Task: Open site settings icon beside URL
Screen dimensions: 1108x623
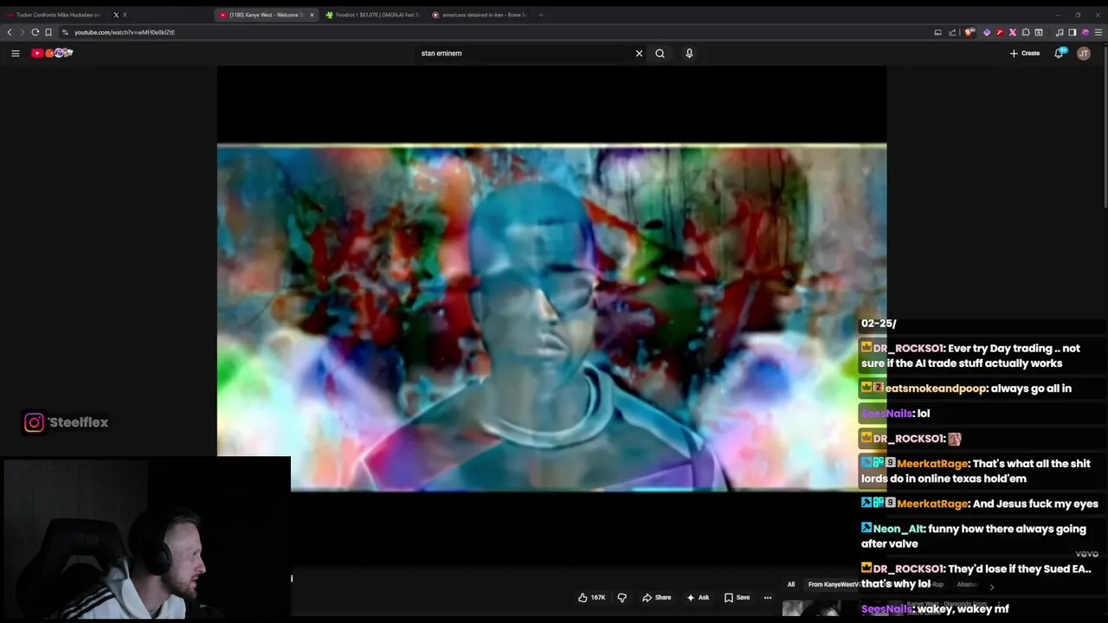Action: (x=65, y=32)
